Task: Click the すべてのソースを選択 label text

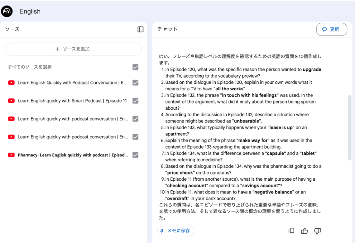Action: pyautogui.click(x=30, y=67)
